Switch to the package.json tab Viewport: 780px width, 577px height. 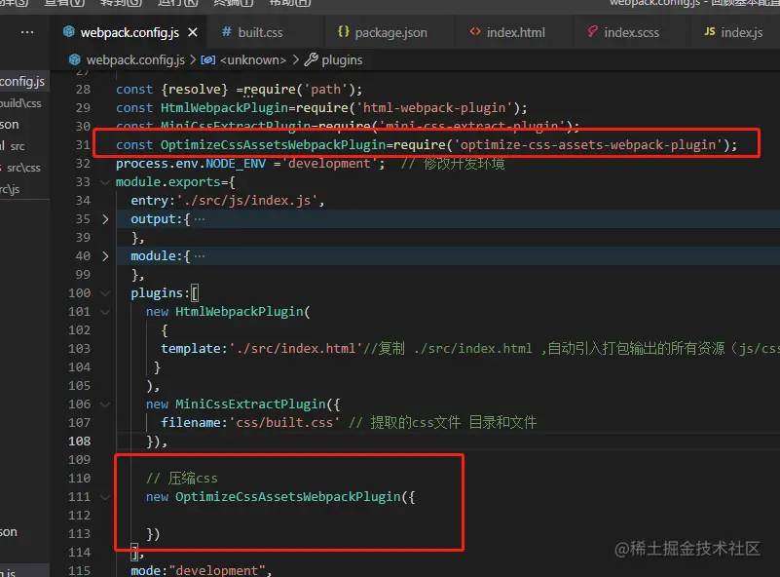pos(389,32)
